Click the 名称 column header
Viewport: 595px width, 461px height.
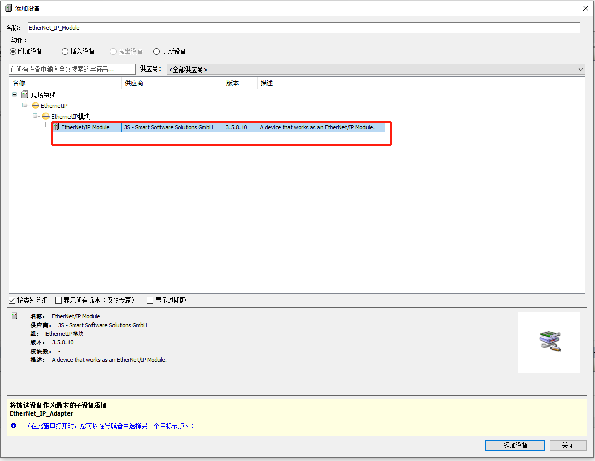tap(65, 83)
